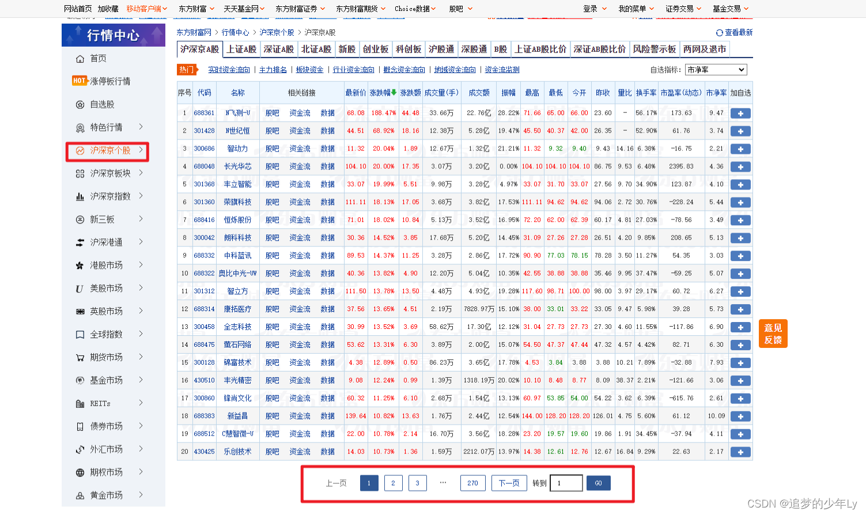Sort by 最新价 column header
Image resolution: width=866 pixels, height=515 pixels.
point(356,93)
